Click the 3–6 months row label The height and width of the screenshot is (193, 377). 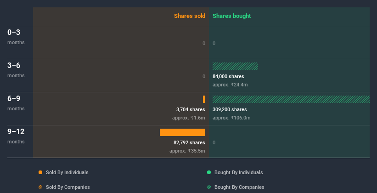[16, 70]
